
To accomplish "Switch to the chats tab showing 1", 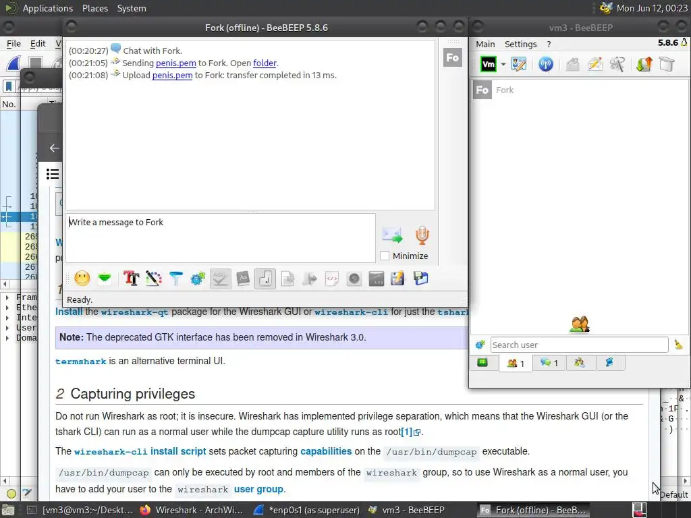I will click(x=549, y=363).
